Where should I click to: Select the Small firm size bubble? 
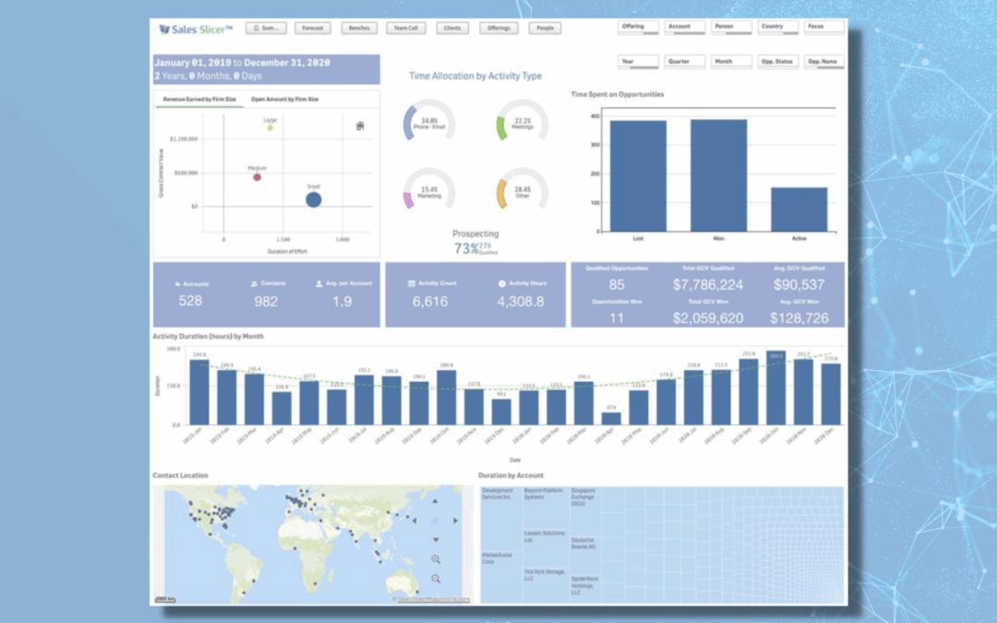(314, 199)
